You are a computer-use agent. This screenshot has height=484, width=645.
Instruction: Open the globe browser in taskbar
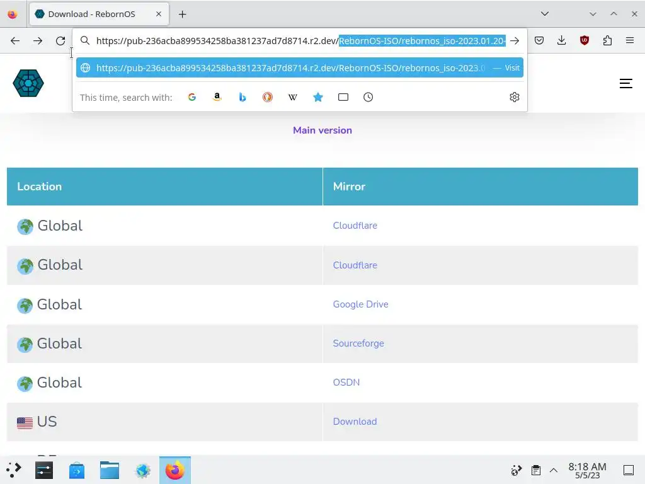143,470
